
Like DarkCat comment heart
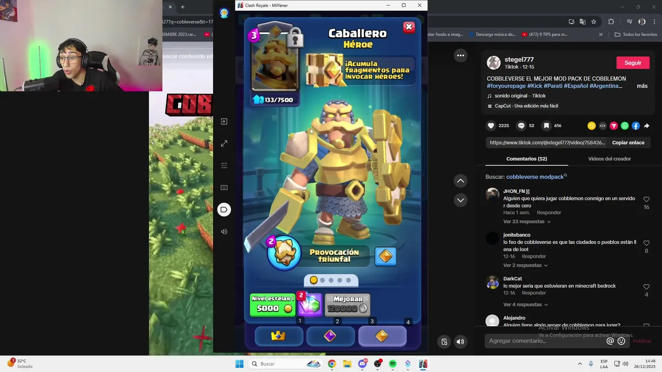pyautogui.click(x=646, y=287)
